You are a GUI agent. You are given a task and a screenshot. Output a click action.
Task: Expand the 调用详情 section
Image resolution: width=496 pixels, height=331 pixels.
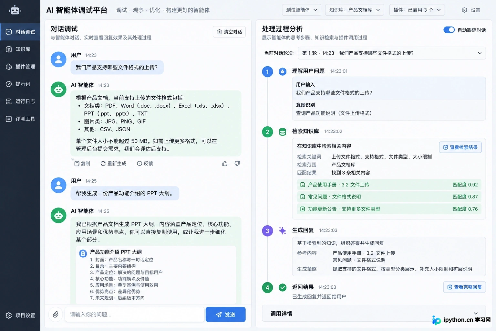(x=374, y=314)
